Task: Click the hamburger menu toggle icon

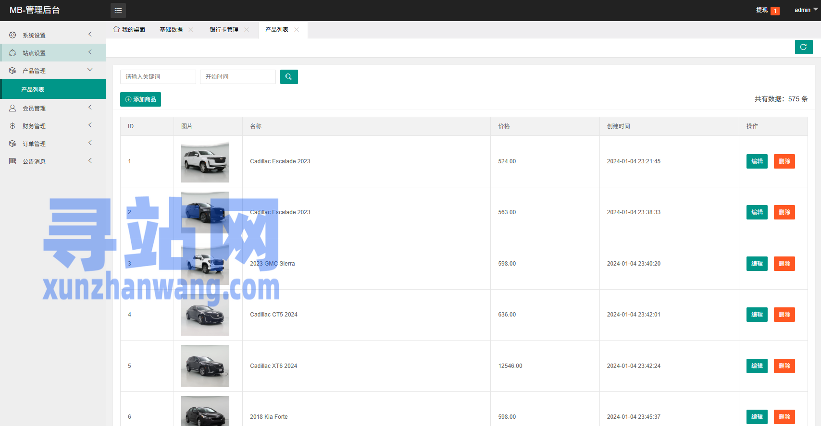Action: tap(118, 10)
